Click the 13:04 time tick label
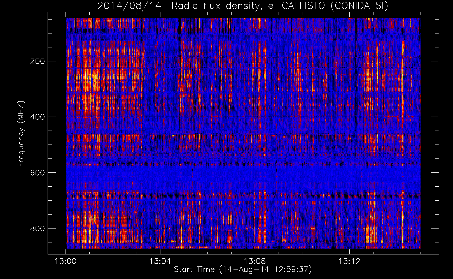Screen dimensions: 453x279 coord(160,261)
